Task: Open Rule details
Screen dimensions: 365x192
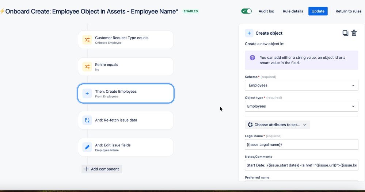Action: 293,11
